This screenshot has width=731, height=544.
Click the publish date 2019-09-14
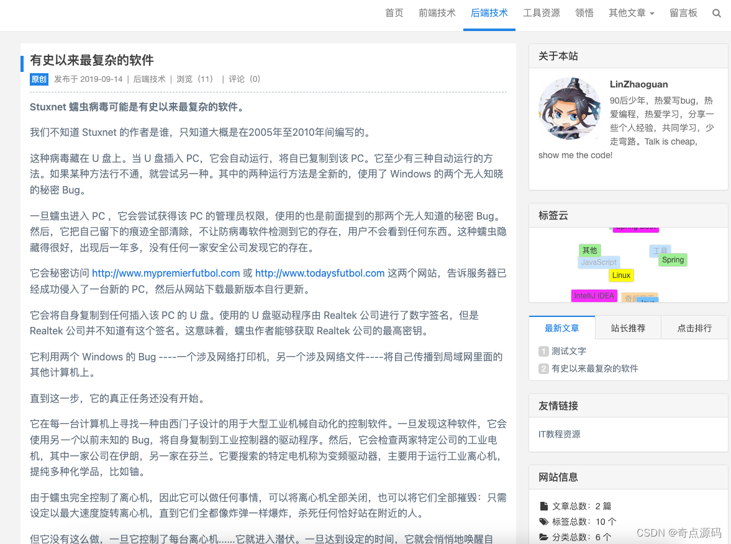[x=101, y=79]
